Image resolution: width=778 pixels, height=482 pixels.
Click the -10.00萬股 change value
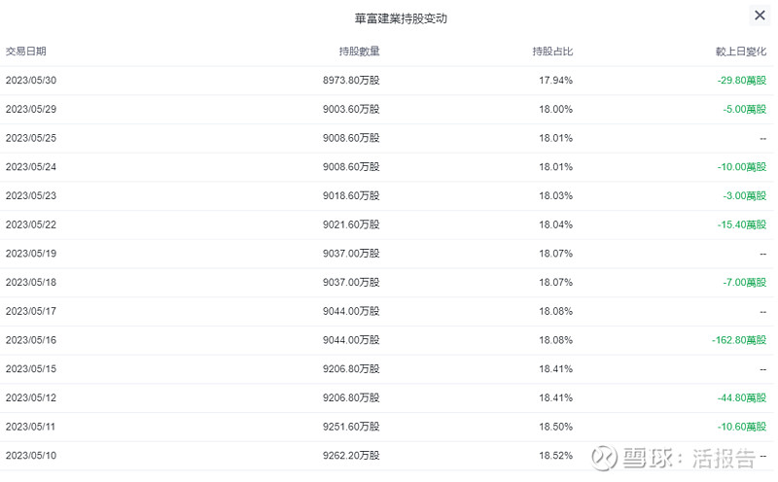742,167
